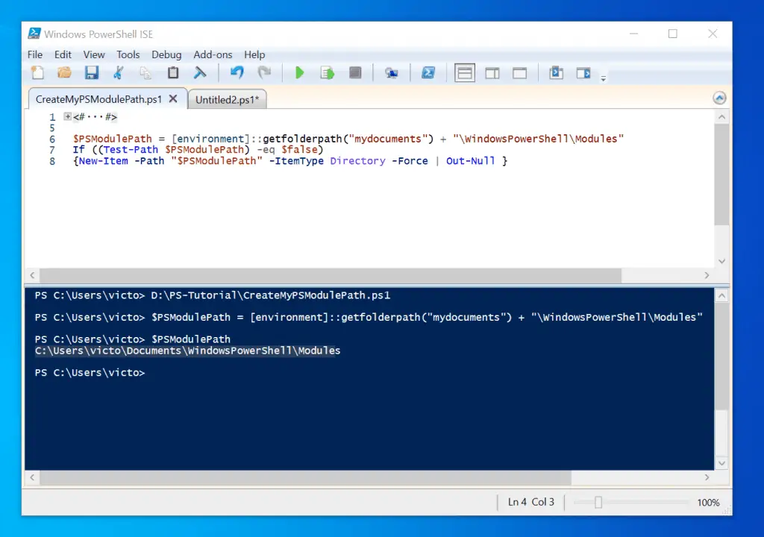Expand the collapsed comment block on line 1

(68, 116)
